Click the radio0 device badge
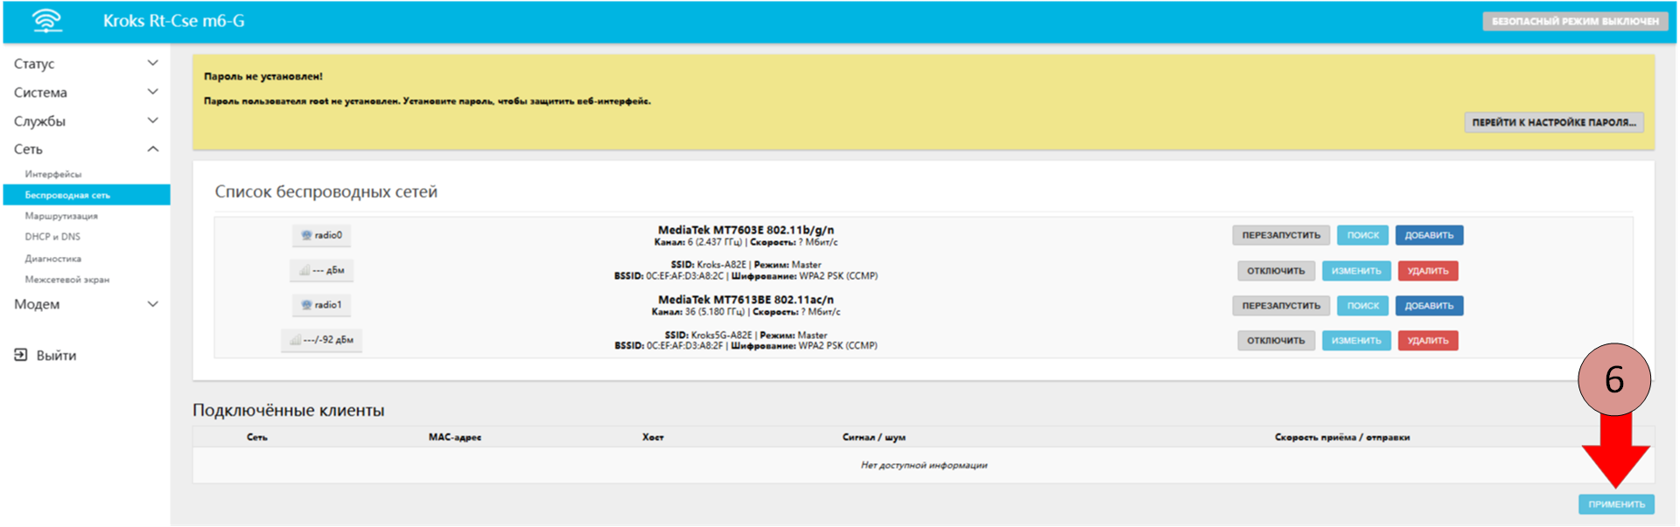The width and height of the screenshot is (1680, 527). coord(322,235)
